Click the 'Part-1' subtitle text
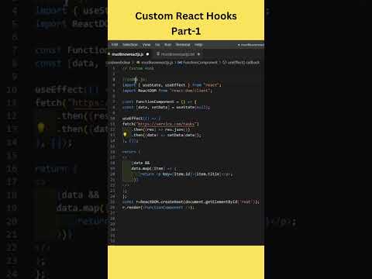372x279 pixels. pos(186,31)
